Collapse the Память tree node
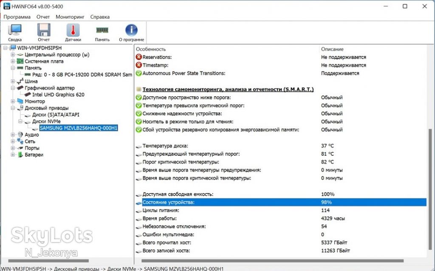This screenshot has height=271, width=435. click(13, 68)
